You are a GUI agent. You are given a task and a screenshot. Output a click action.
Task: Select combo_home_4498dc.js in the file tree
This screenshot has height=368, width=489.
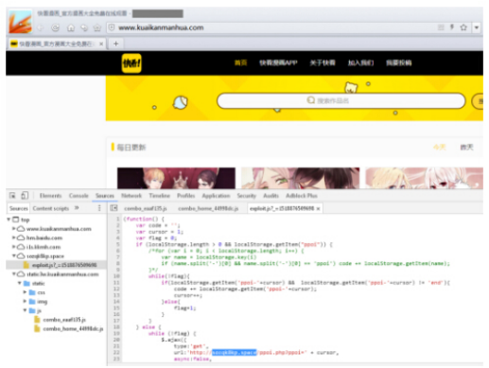tap(73, 329)
